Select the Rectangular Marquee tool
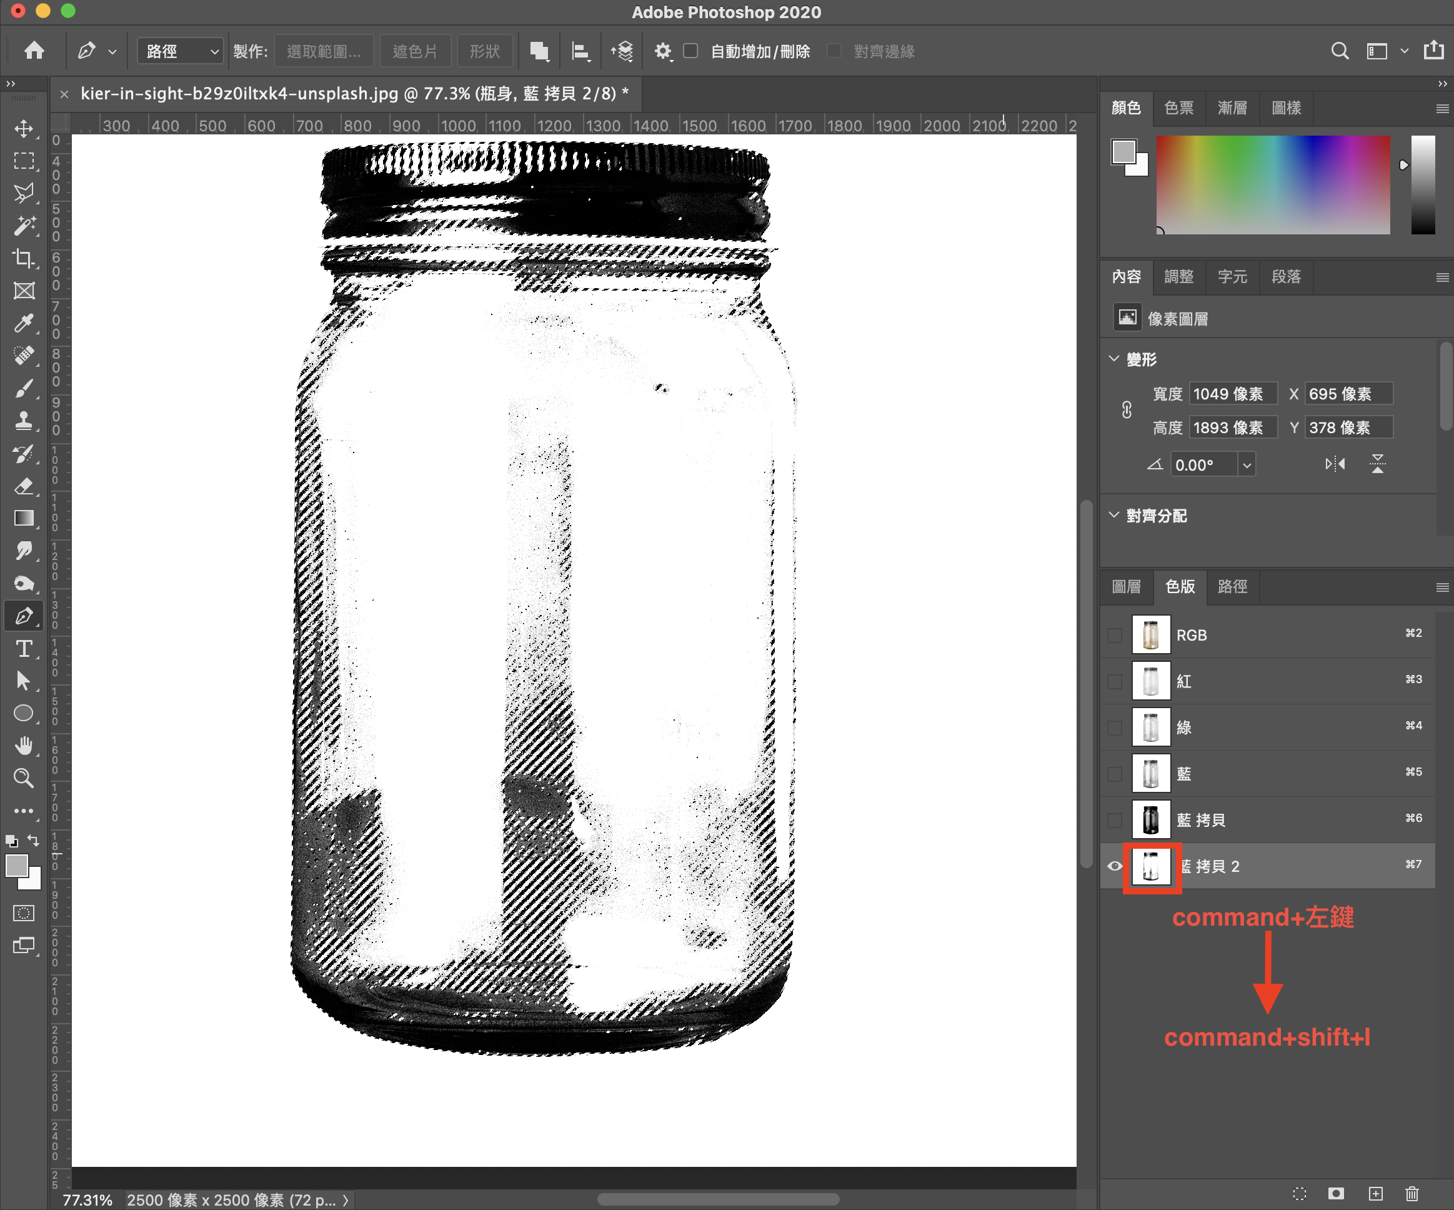 click(24, 161)
